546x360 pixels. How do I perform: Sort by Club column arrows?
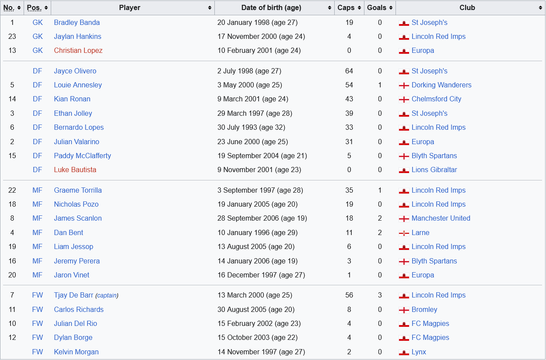coord(541,8)
